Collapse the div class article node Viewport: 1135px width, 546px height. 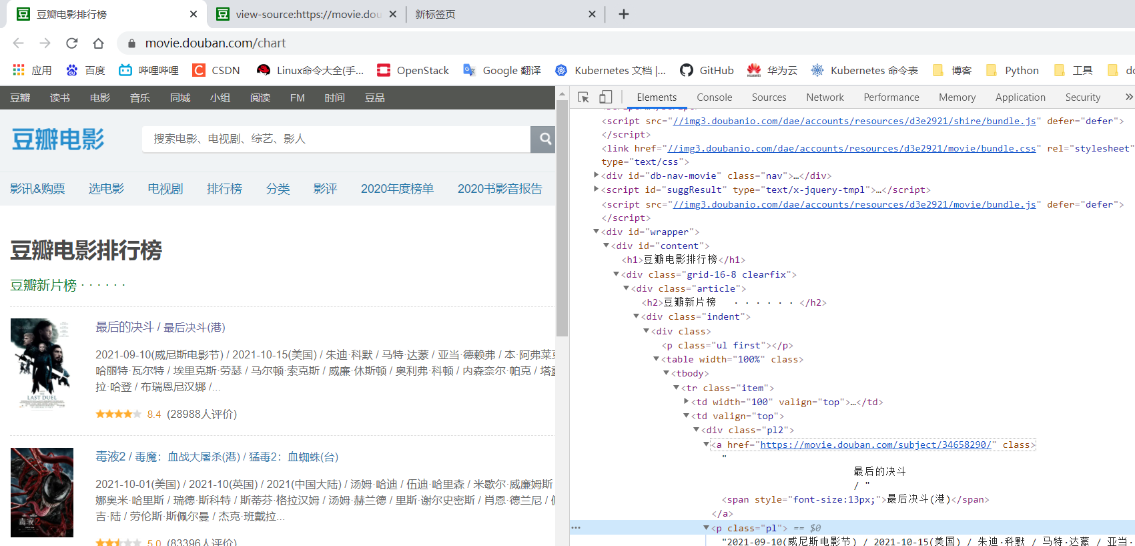coord(626,288)
